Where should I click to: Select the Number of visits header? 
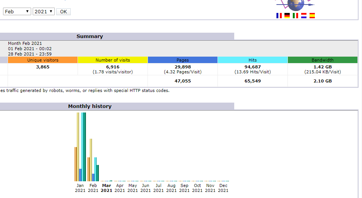(113, 60)
